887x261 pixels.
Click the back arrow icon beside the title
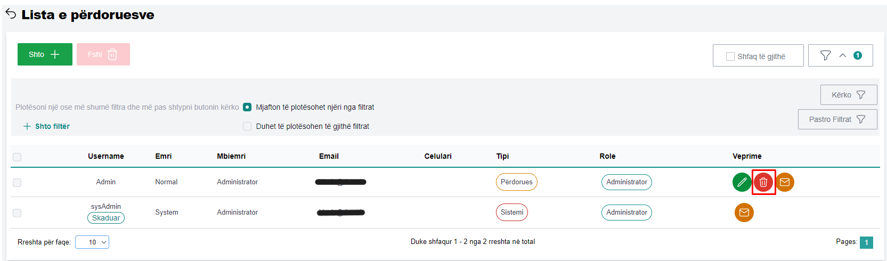coord(11,14)
